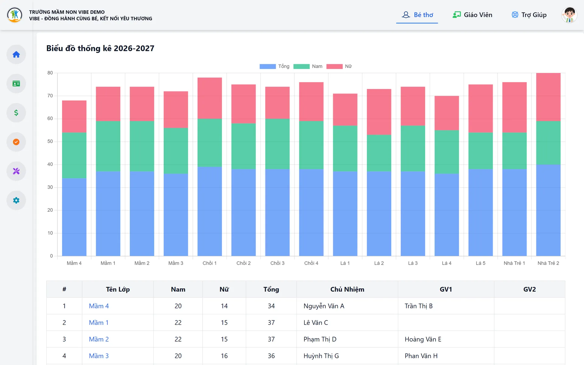Screen dimensions: 584x365
Task: Switch to the Bé thơ tab
Action: point(417,15)
